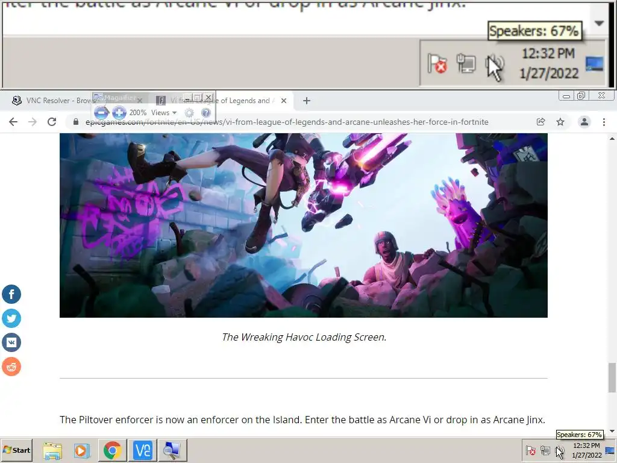The width and height of the screenshot is (617, 463).
Task: Click magnified network icon in Magnifier view
Action: point(466,63)
